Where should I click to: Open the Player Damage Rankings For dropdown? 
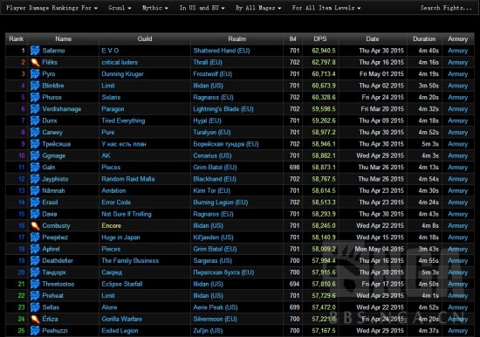pos(51,8)
